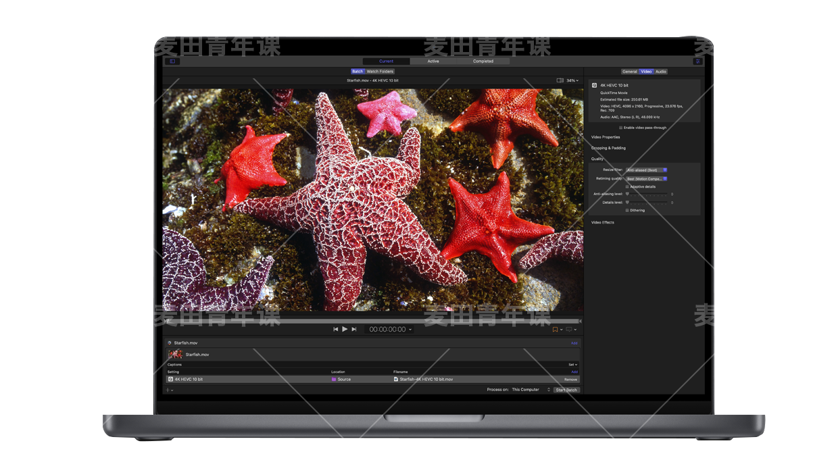The image size is (832, 460).
Task: Open the Audio inspector tab
Action: (660, 71)
